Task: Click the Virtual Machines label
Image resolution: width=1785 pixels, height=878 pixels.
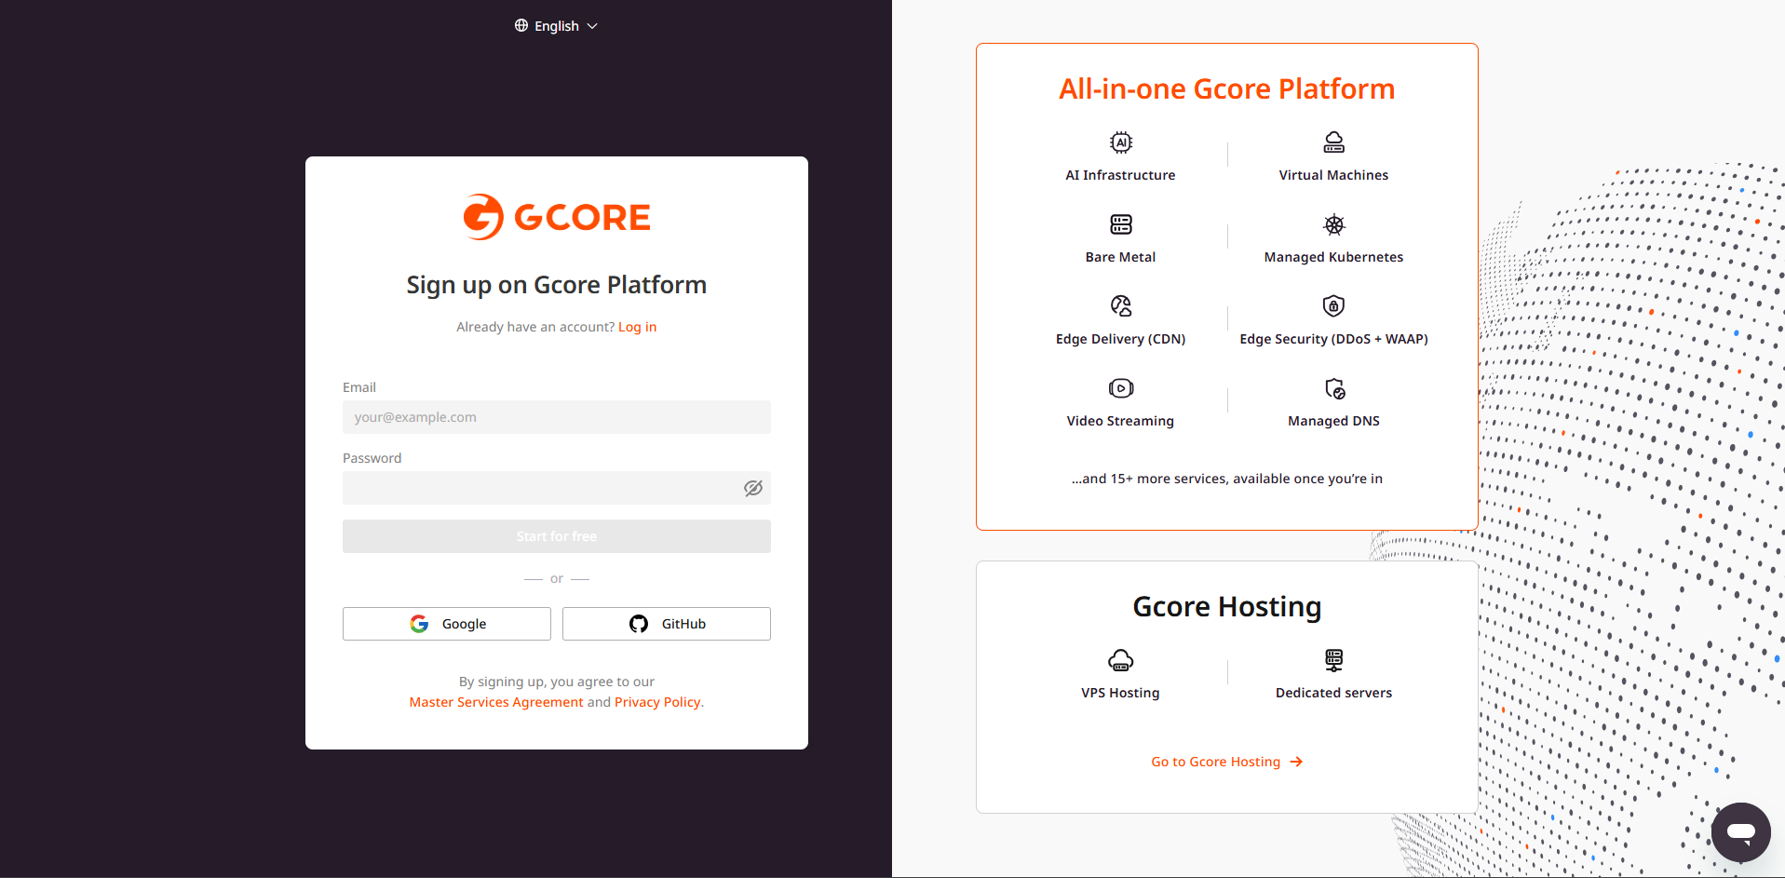Action: click(x=1333, y=175)
